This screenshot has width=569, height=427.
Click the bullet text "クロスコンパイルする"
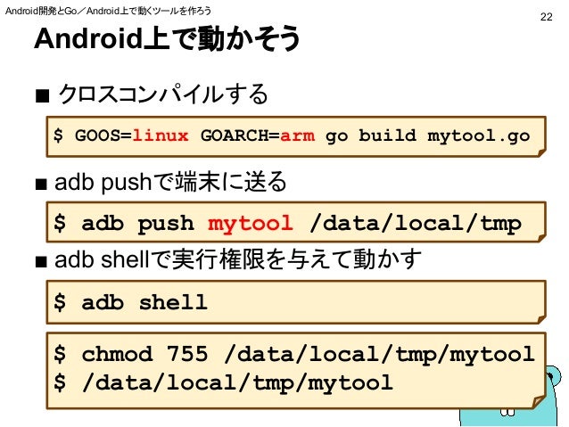pos(163,94)
